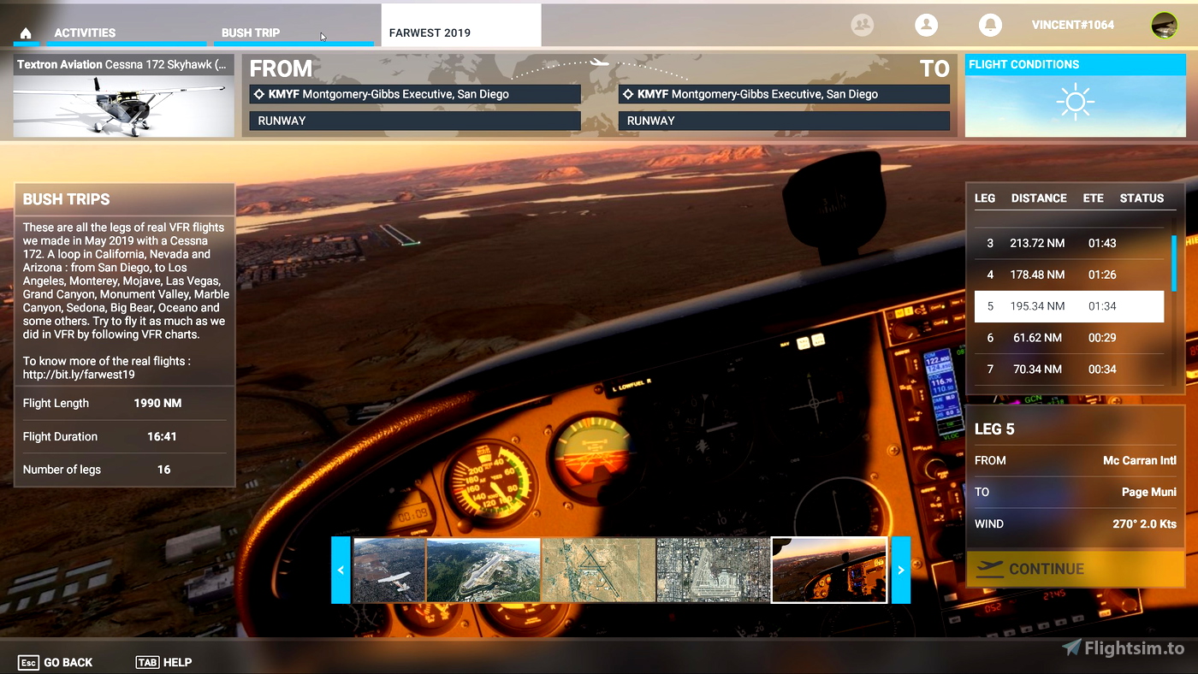Select highlighted leg 5 with 195.34 NM
The image size is (1198, 674).
1069,306
